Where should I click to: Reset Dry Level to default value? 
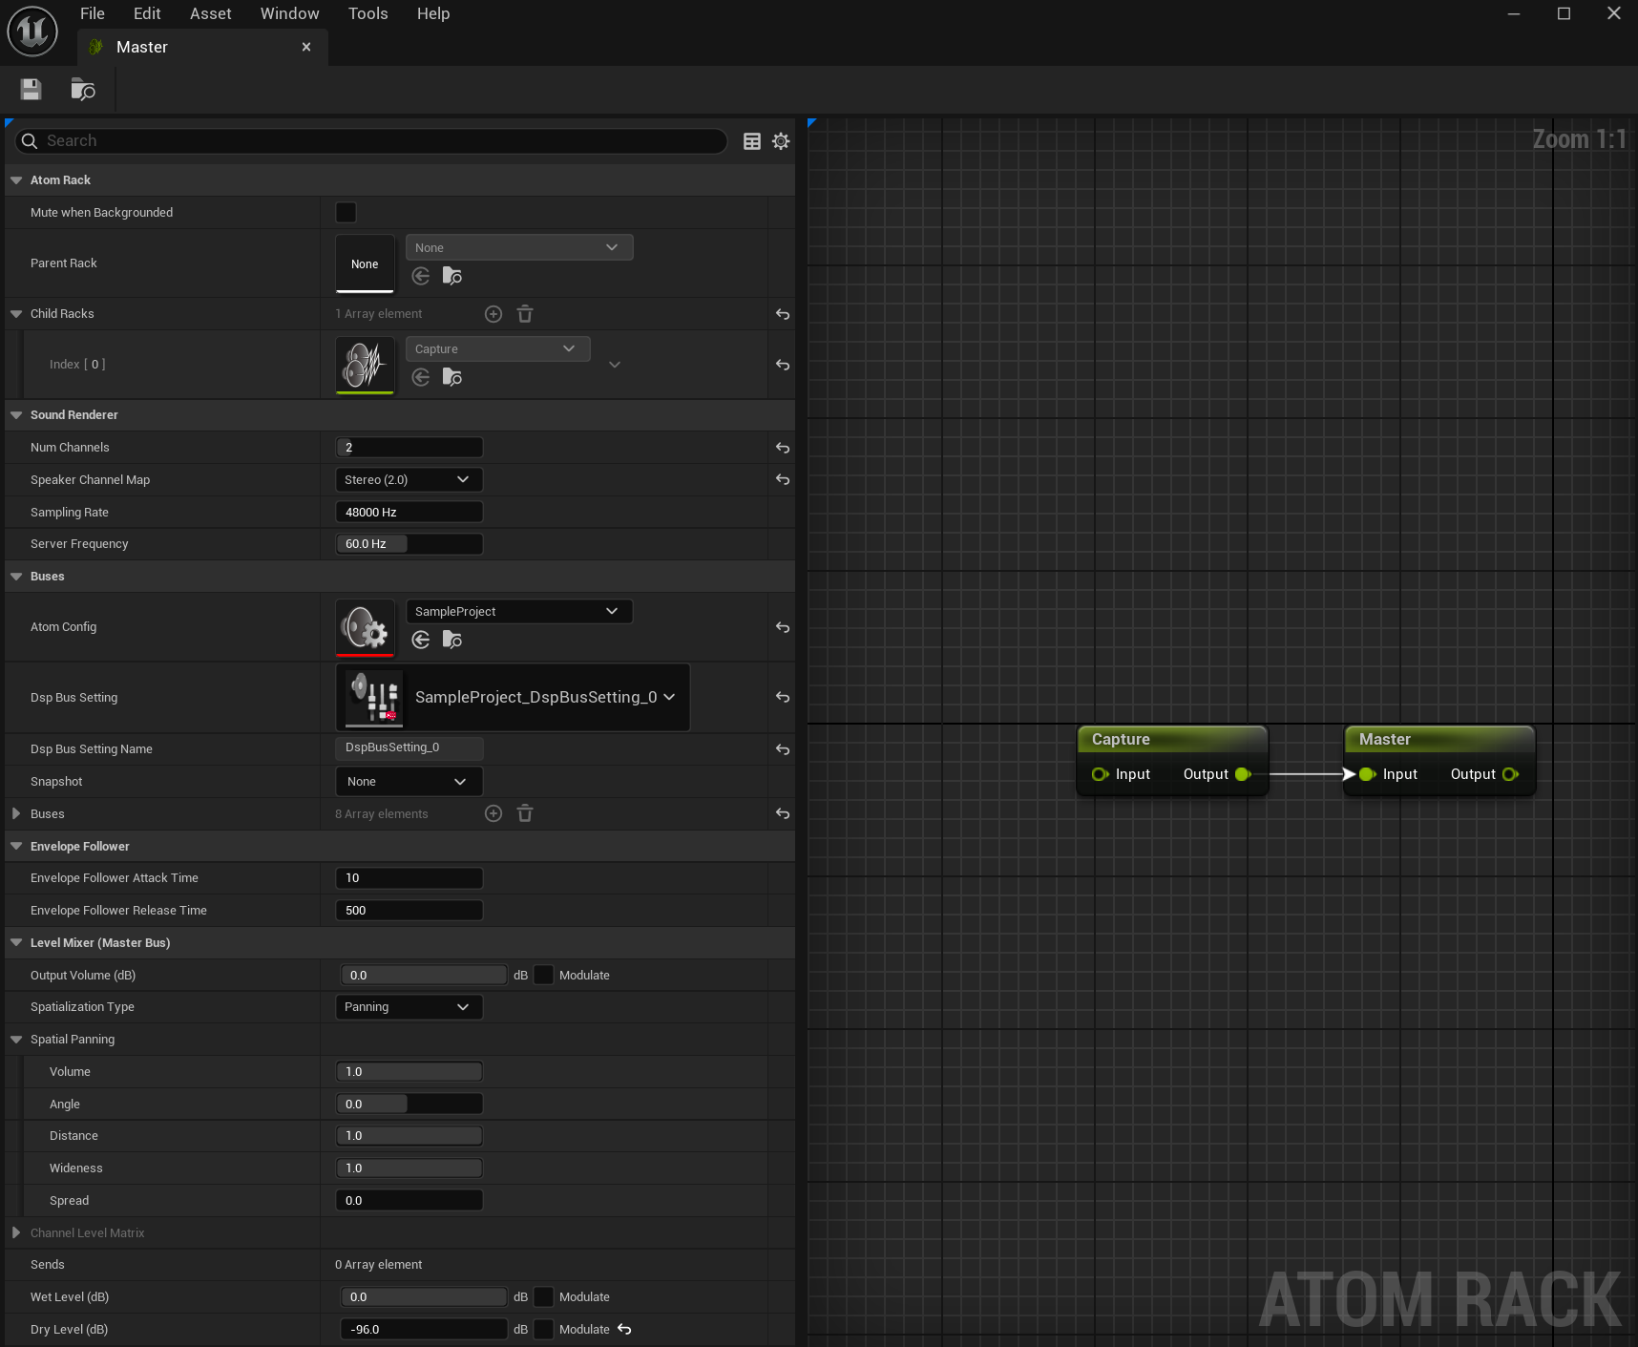click(x=624, y=1329)
